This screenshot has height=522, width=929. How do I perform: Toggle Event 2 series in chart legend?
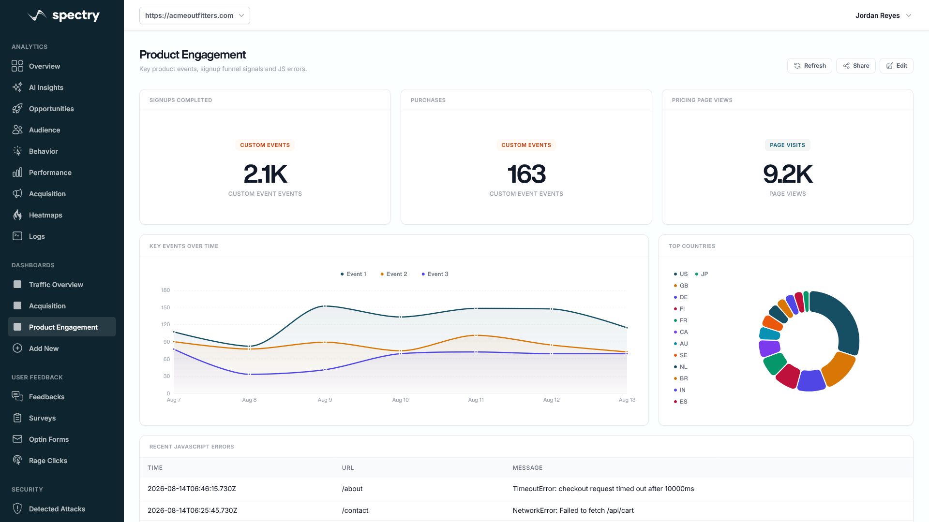393,274
